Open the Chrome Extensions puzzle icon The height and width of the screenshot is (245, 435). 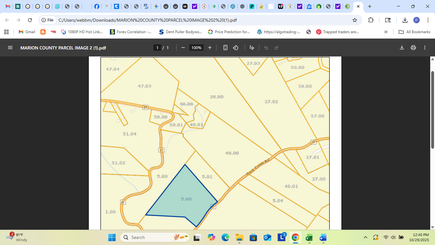[370, 20]
